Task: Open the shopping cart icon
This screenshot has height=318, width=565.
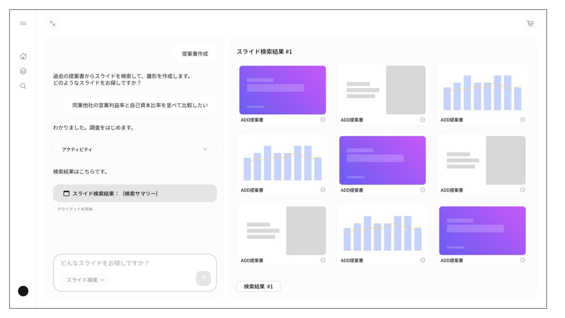Action: click(530, 24)
